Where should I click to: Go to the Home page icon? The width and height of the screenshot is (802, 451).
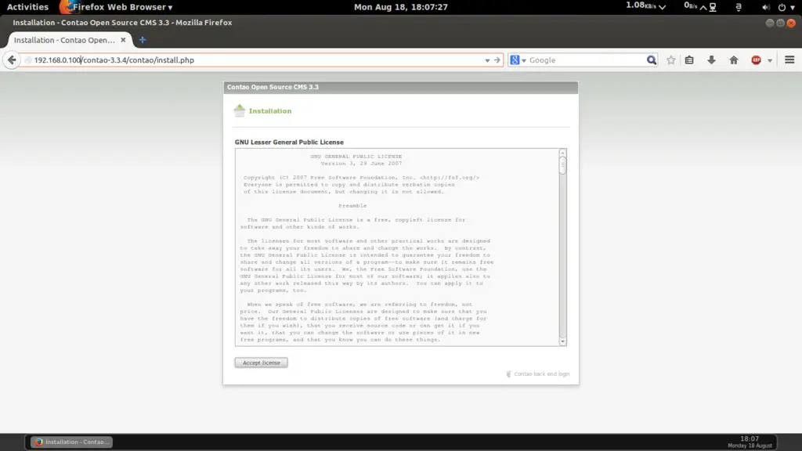733,60
